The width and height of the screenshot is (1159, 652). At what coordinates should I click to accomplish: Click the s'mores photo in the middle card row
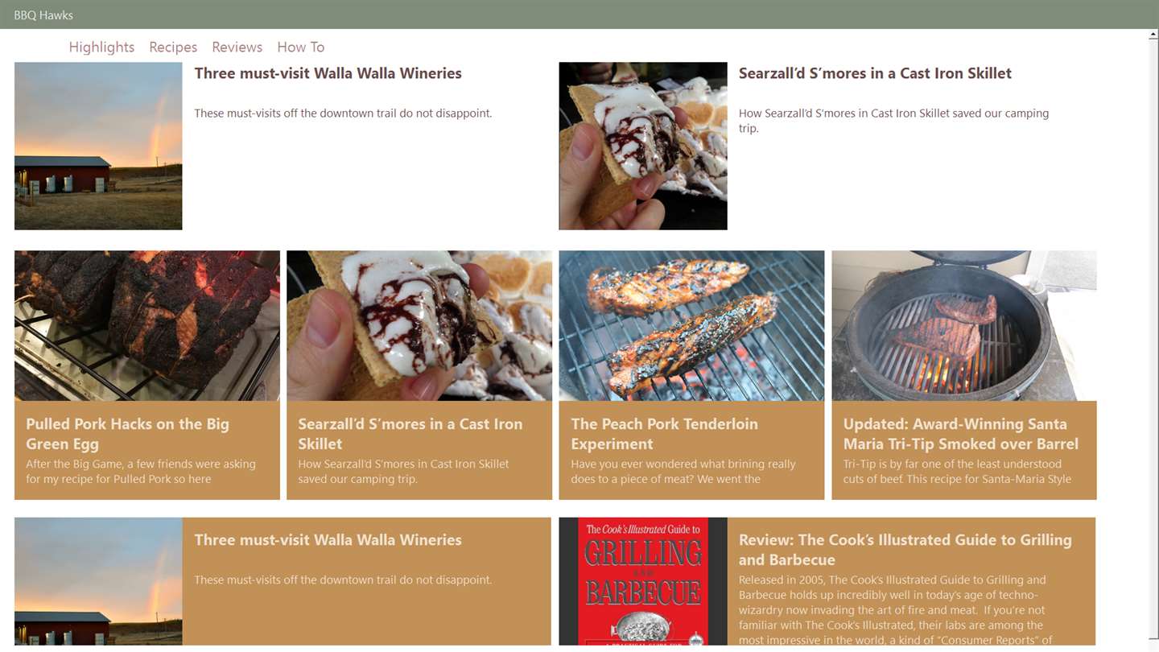(419, 325)
